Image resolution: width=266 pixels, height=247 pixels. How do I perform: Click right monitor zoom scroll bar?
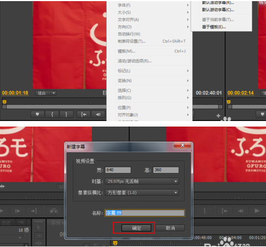point(247,107)
